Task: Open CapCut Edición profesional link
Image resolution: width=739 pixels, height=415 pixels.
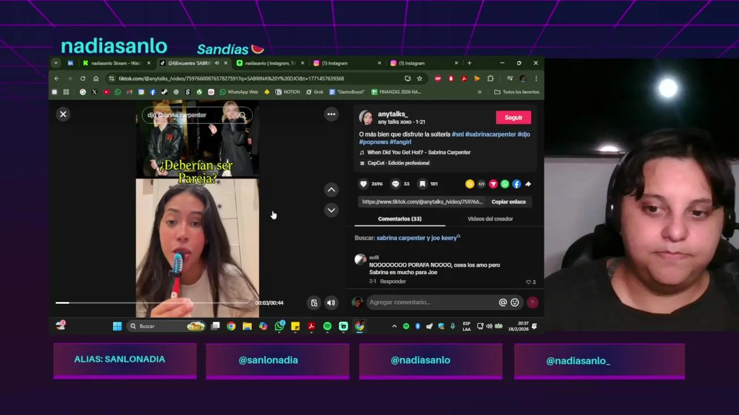Action: click(398, 163)
